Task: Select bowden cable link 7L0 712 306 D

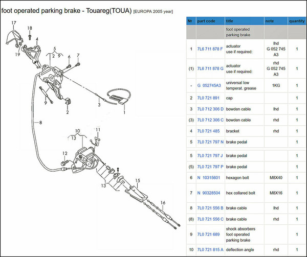Action: coord(210,109)
